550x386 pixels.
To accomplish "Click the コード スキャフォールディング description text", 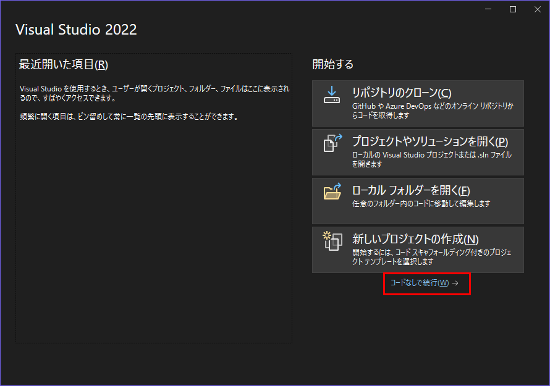I will (x=431, y=257).
